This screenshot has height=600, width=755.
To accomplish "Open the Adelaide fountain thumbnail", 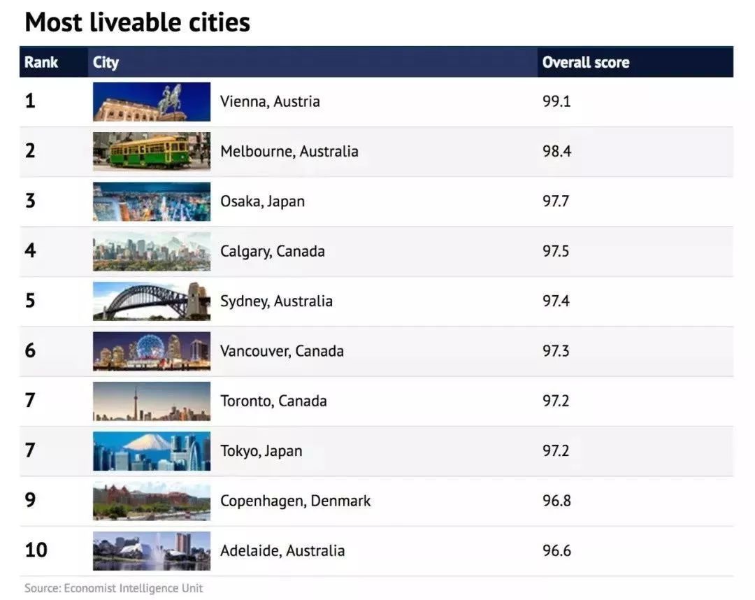I will coord(152,550).
